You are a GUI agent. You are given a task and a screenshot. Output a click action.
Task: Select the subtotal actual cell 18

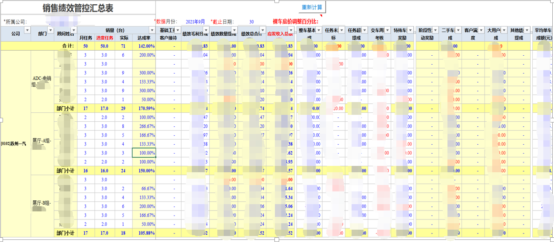coord(124,233)
